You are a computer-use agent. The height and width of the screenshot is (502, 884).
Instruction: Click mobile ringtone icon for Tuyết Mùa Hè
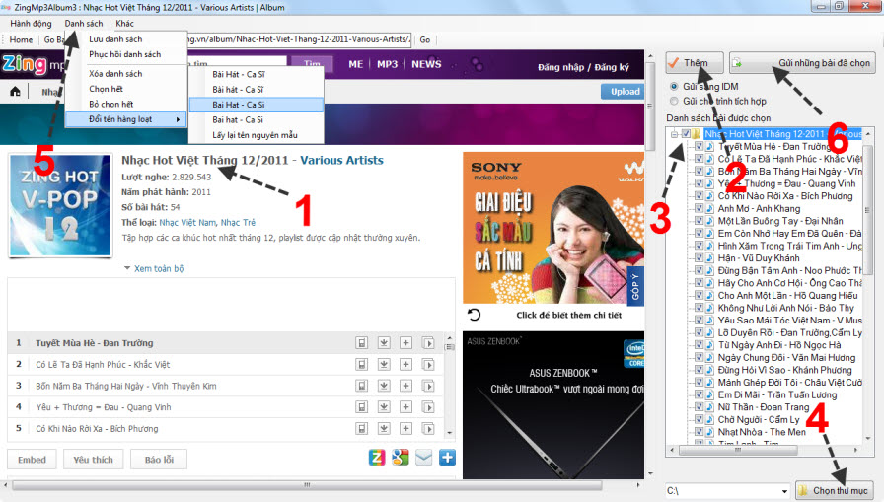pyautogui.click(x=362, y=343)
